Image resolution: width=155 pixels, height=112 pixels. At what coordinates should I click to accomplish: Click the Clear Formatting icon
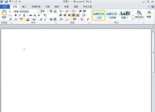point(45,15)
